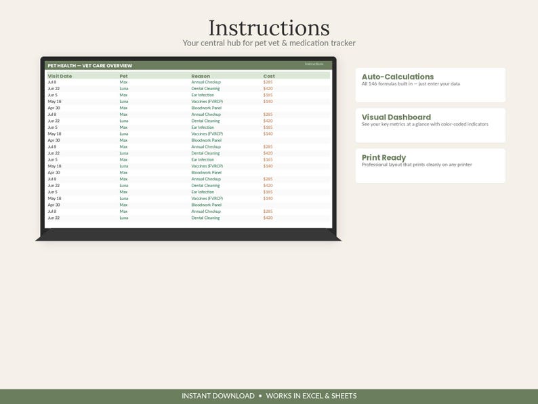Viewport: 538px width, 404px height.
Task: Select the first Ear Infection cell
Action: tap(203, 95)
